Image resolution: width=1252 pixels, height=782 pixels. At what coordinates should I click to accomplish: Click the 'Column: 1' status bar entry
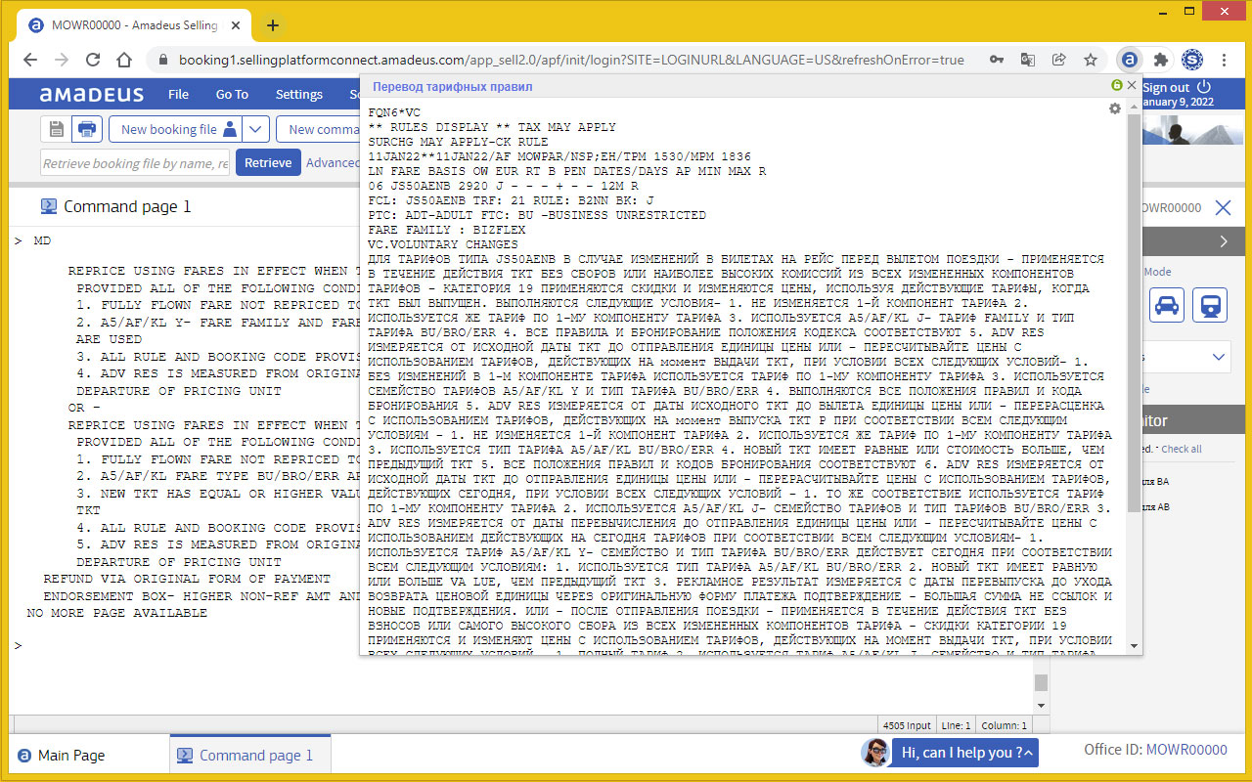pyautogui.click(x=1003, y=725)
